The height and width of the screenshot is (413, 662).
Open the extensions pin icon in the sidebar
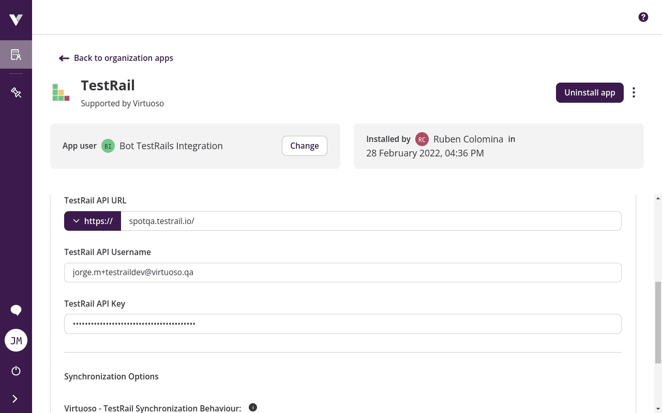(16, 92)
